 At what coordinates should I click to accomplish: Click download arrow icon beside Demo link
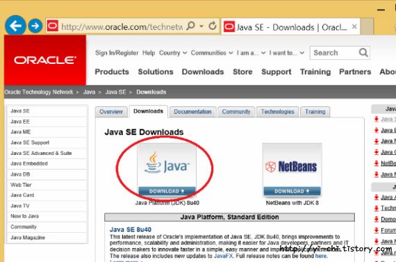point(377,219)
